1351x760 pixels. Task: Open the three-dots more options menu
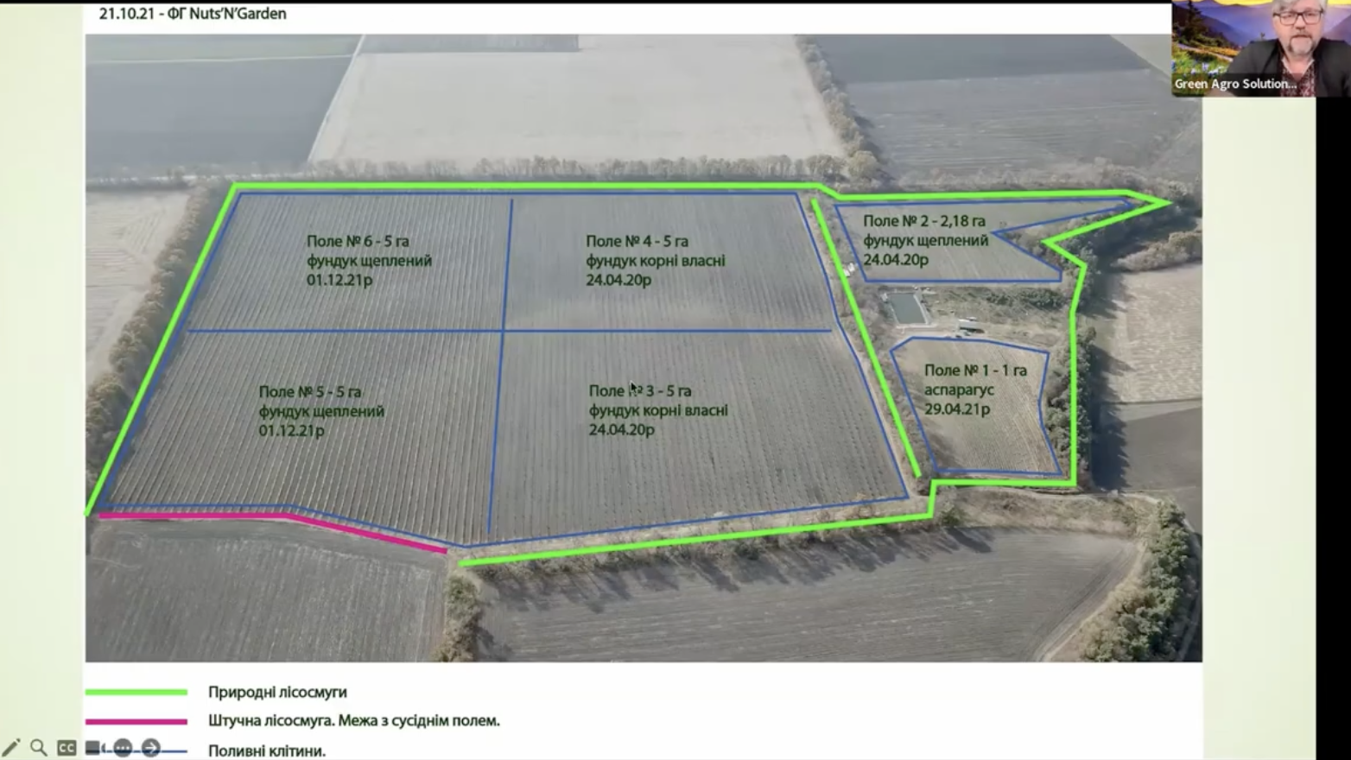tap(123, 748)
